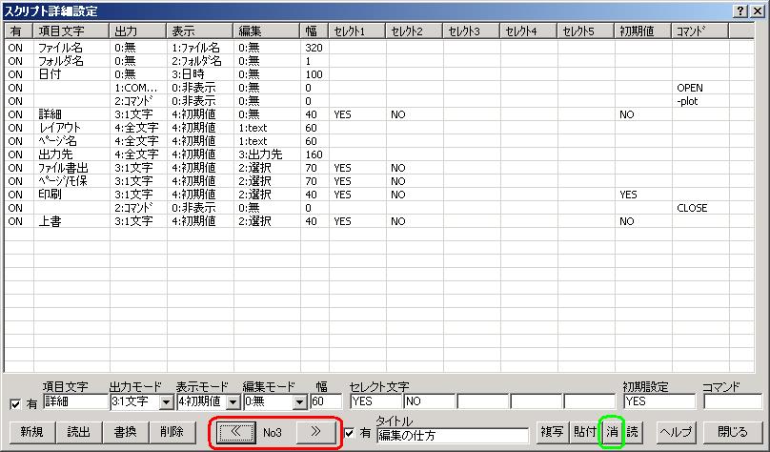
Task: Click the ヘルプ button
Action: pos(676,431)
